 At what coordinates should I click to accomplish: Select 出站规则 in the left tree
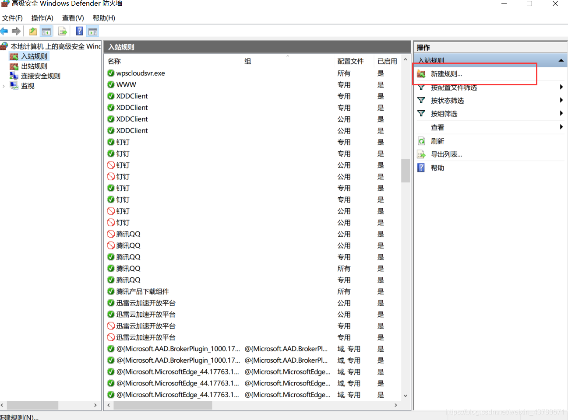click(34, 66)
